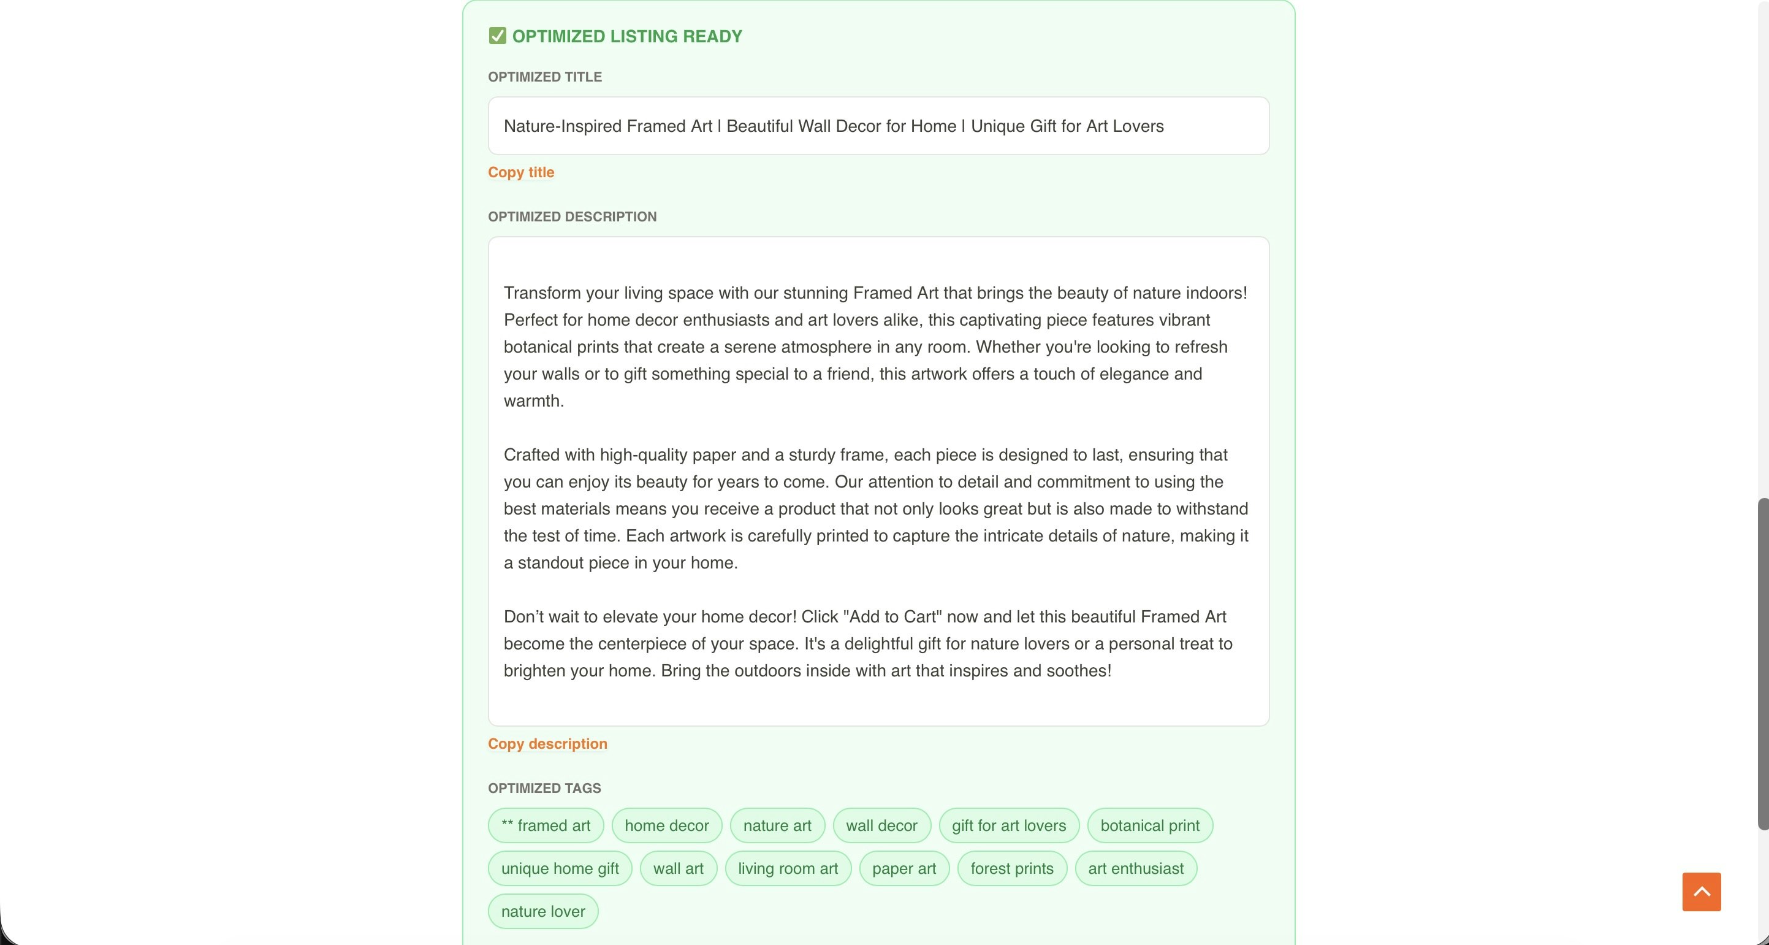
Task: Click the Copy title link
Action: [520, 172]
